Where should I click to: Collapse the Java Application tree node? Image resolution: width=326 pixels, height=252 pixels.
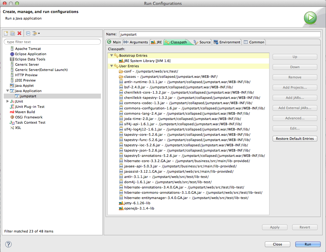pyautogui.click(x=7, y=91)
